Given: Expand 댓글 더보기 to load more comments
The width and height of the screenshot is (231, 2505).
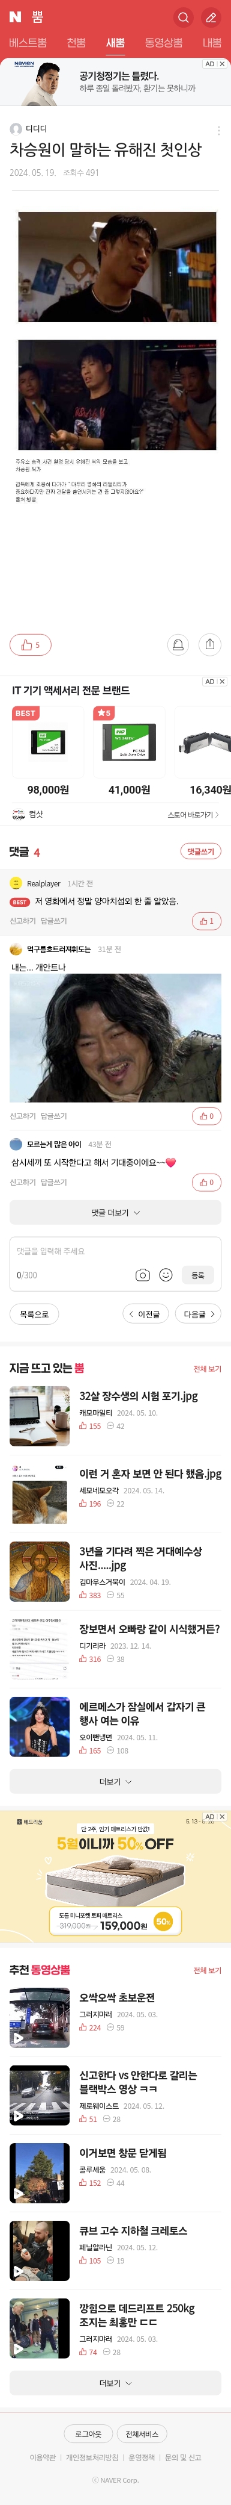Looking at the screenshot, I should [x=115, y=1213].
